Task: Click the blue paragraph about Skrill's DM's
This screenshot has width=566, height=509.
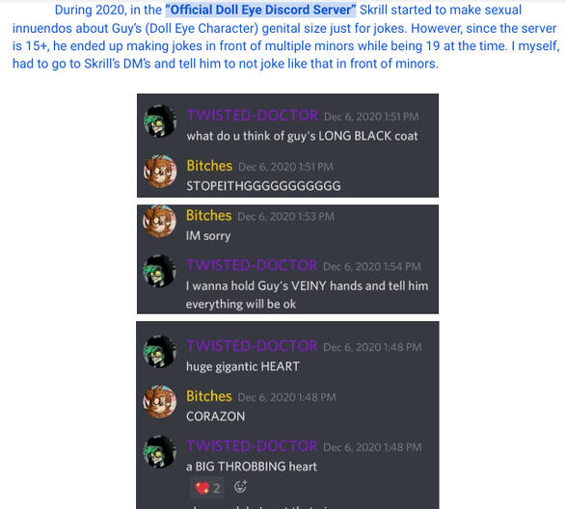Action: (285, 37)
